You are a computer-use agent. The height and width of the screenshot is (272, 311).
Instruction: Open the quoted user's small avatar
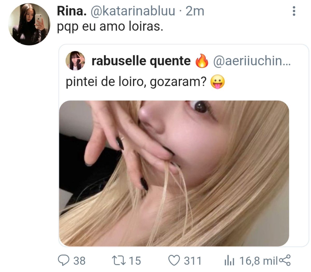pyautogui.click(x=75, y=61)
